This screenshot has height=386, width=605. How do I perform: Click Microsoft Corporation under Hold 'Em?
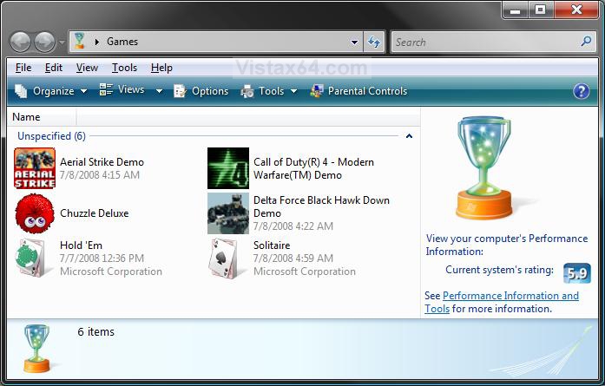click(111, 272)
